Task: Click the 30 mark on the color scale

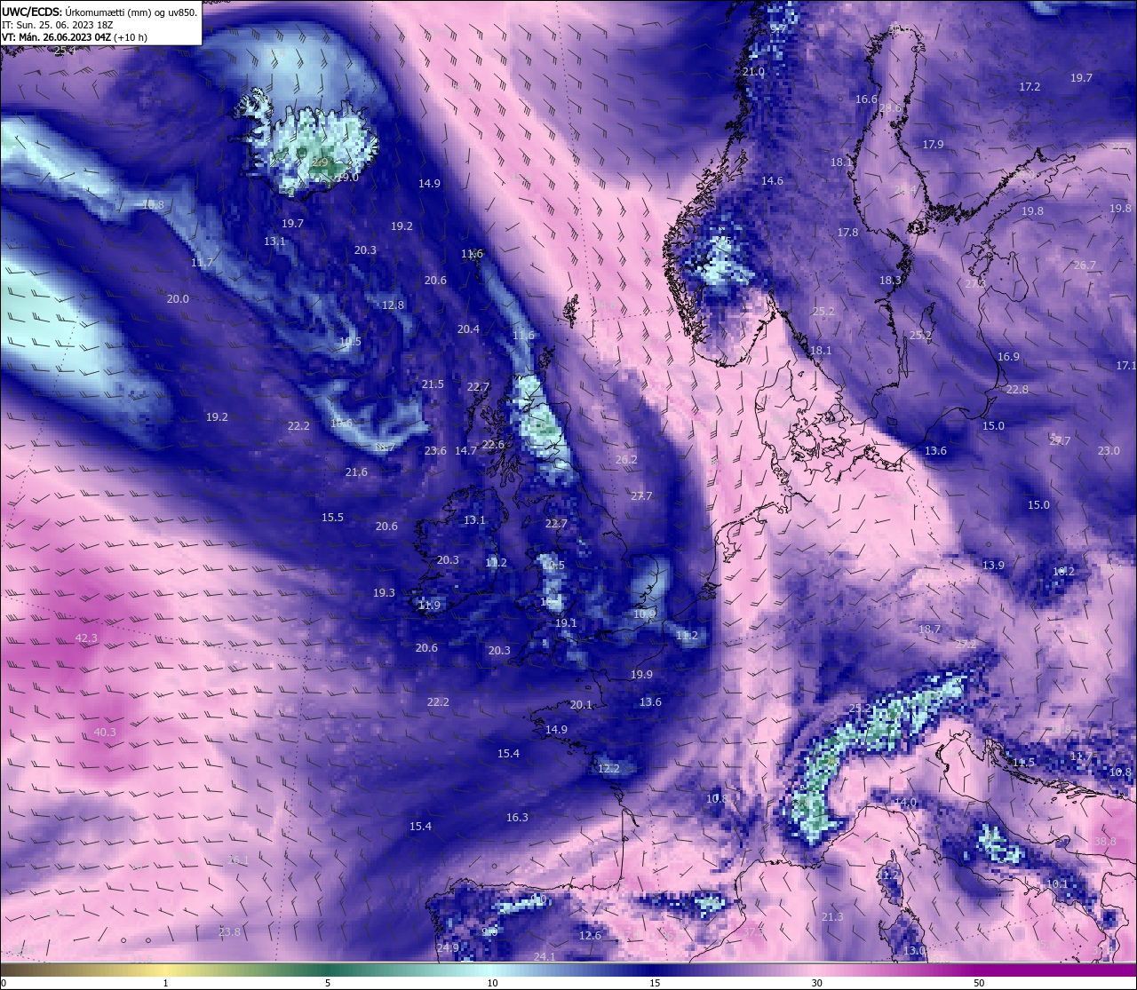Action: click(x=816, y=983)
